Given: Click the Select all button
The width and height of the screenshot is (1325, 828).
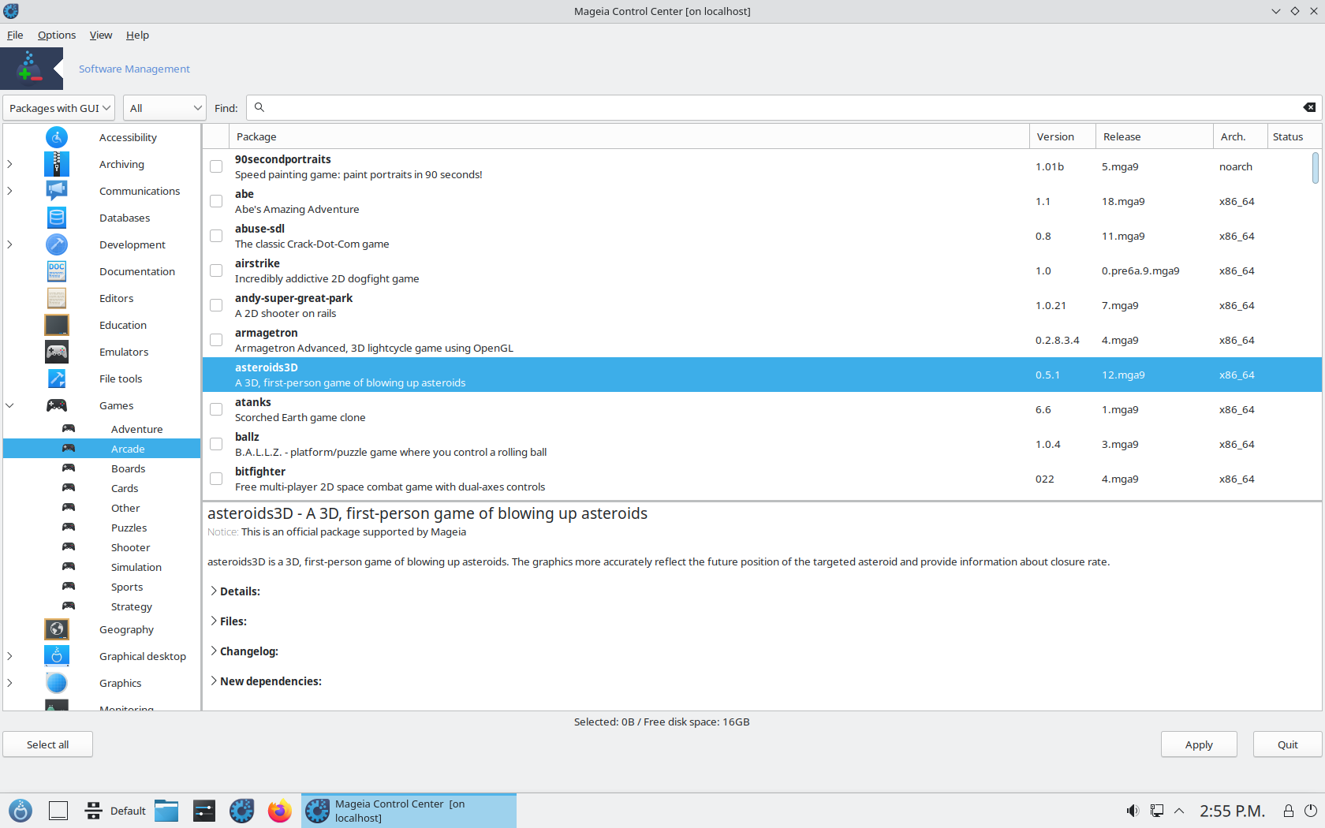Looking at the screenshot, I should point(47,744).
